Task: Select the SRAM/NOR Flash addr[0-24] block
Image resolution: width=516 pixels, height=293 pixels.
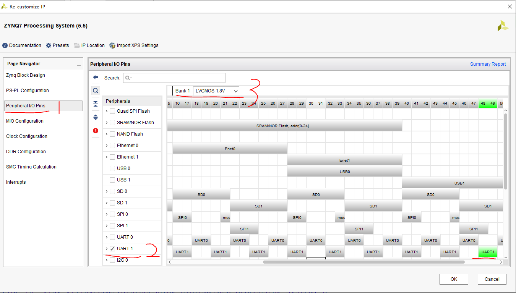Action: pyautogui.click(x=284, y=126)
